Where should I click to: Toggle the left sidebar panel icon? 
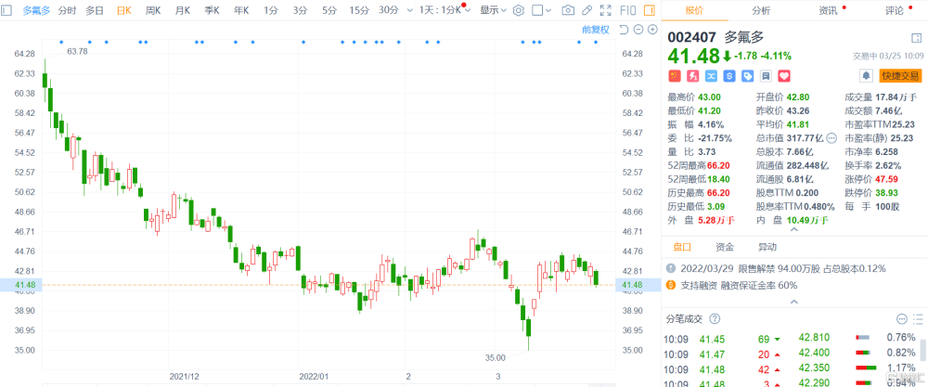[x=7, y=10]
